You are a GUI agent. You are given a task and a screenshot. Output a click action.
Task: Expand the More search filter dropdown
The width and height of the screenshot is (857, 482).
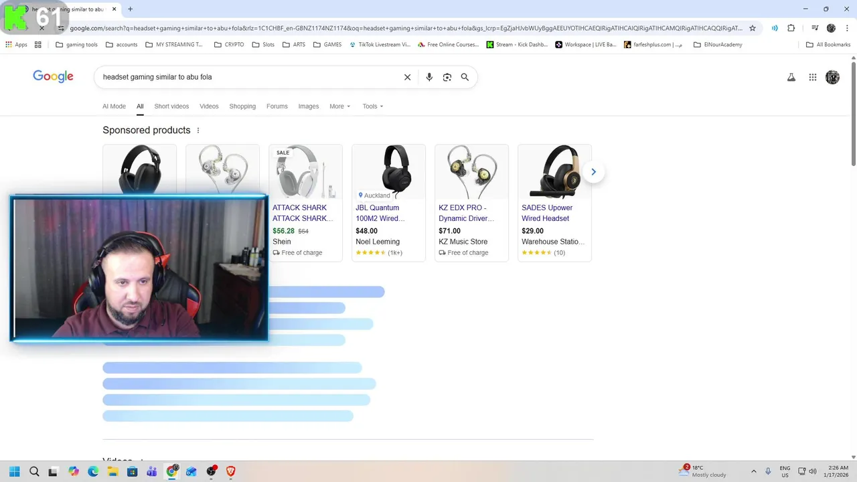pyautogui.click(x=339, y=106)
